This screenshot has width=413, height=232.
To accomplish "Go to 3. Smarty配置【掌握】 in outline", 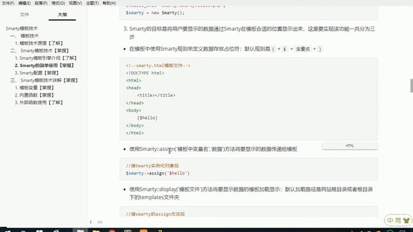I will [37, 73].
